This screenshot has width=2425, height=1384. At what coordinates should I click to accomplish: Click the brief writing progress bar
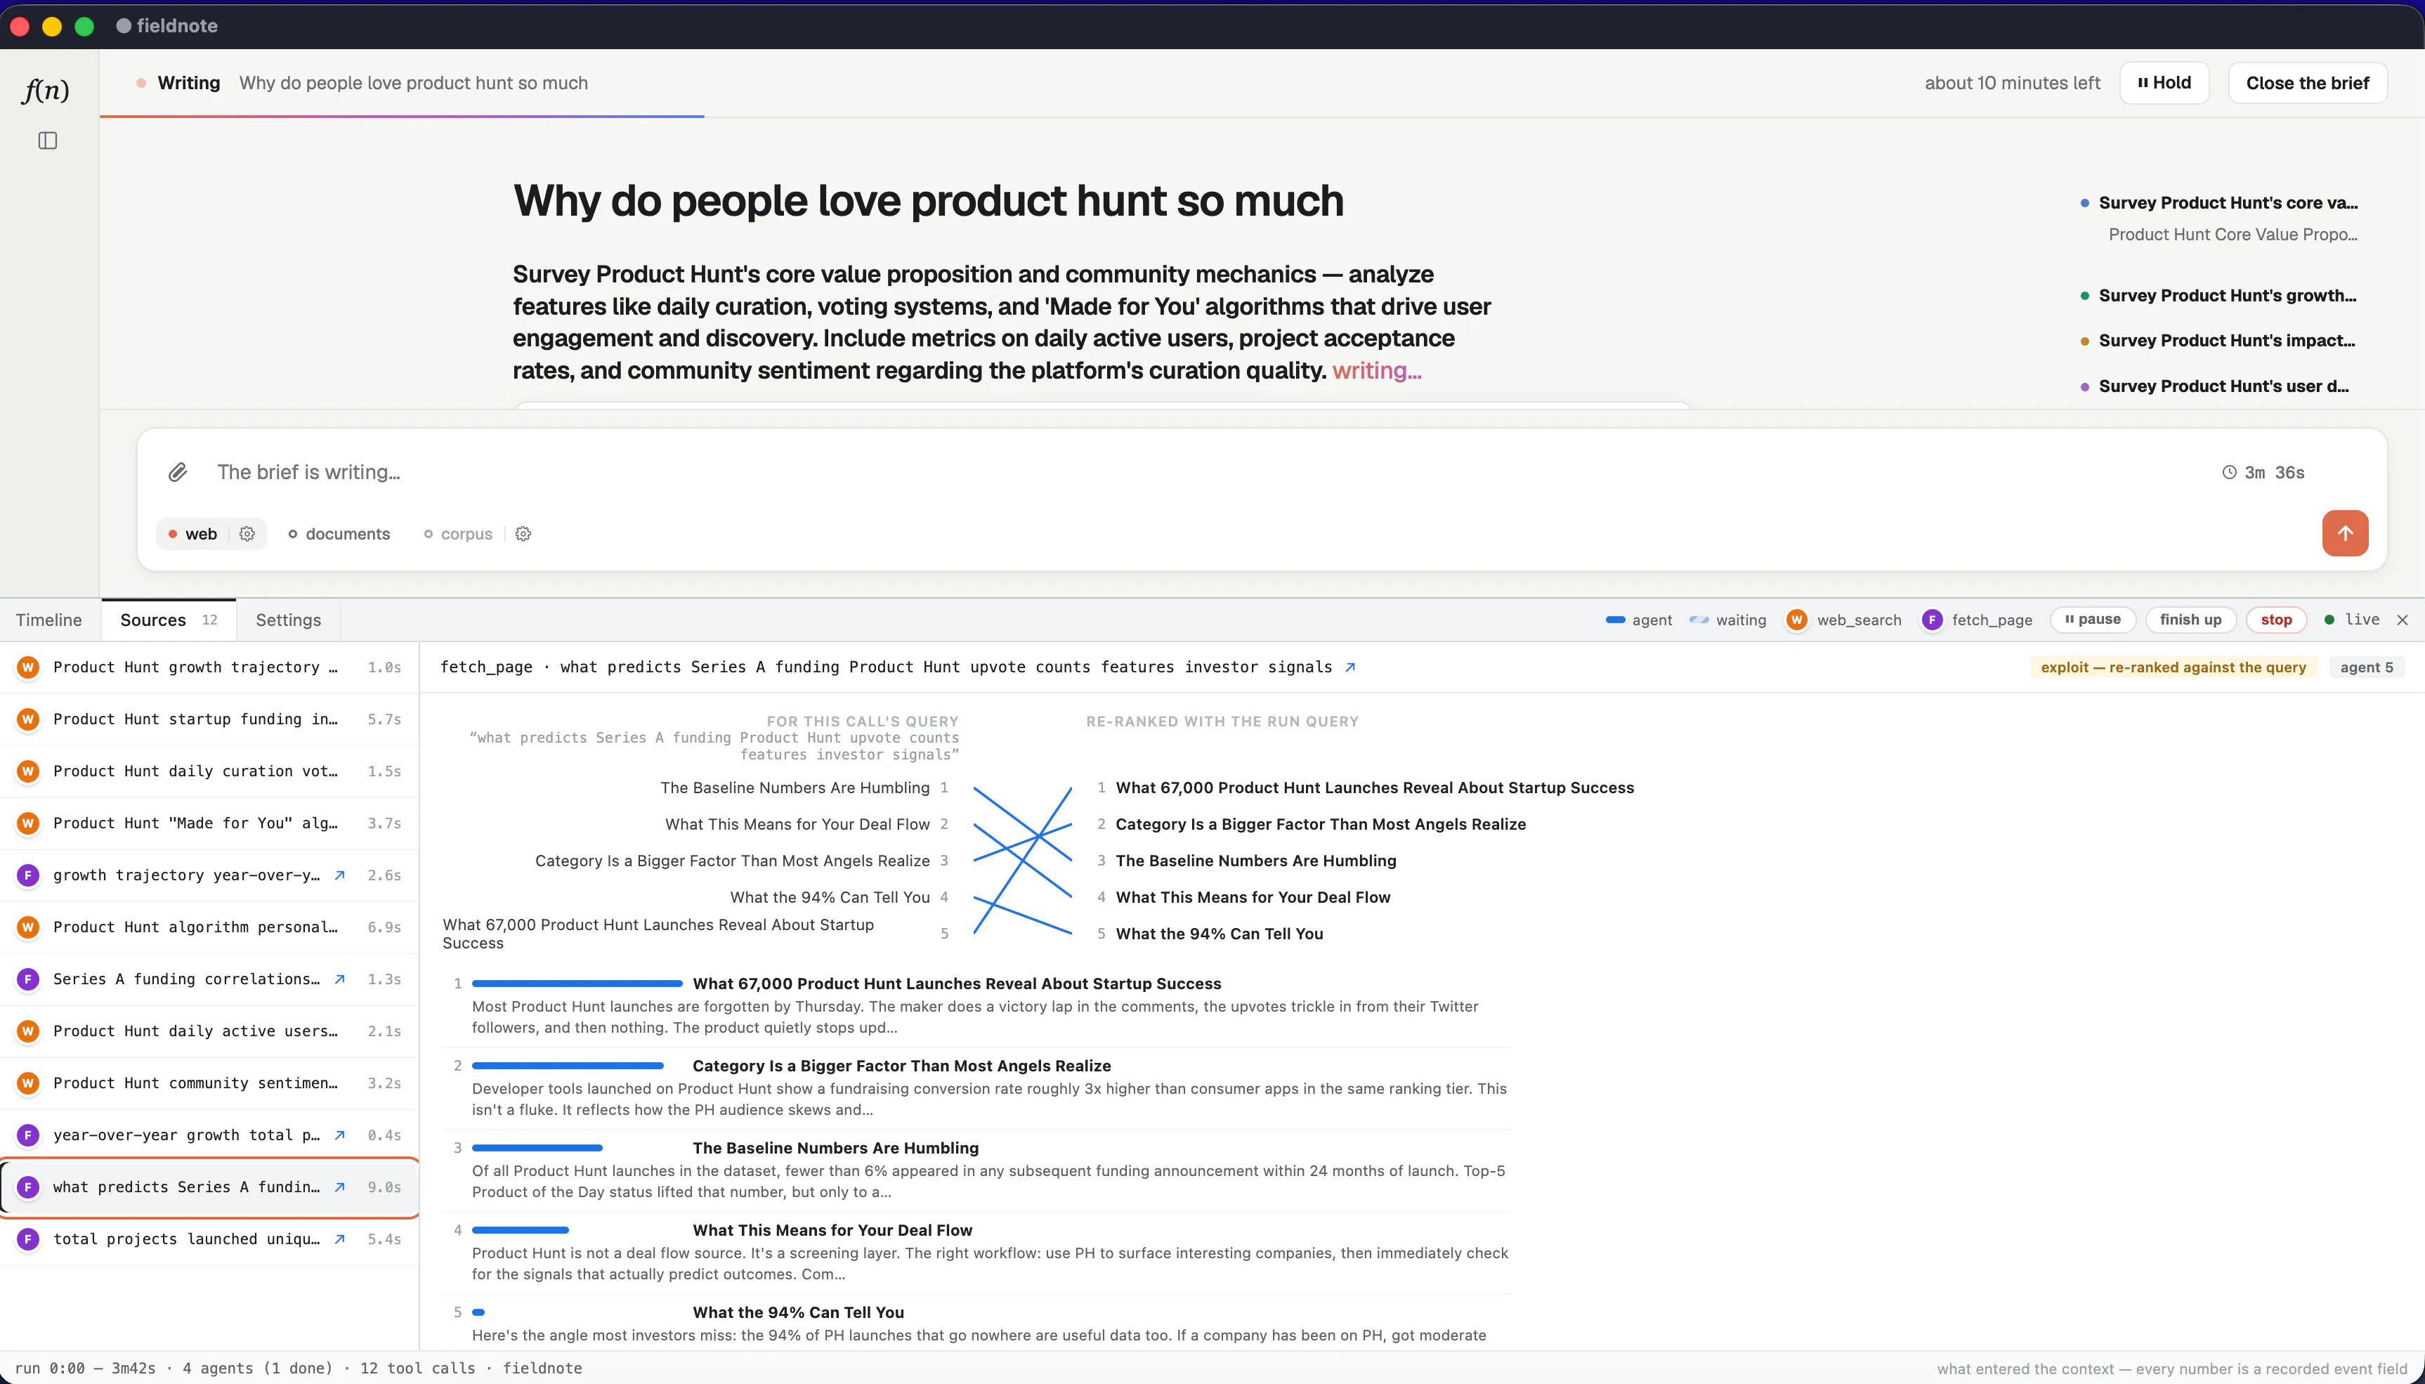point(402,116)
